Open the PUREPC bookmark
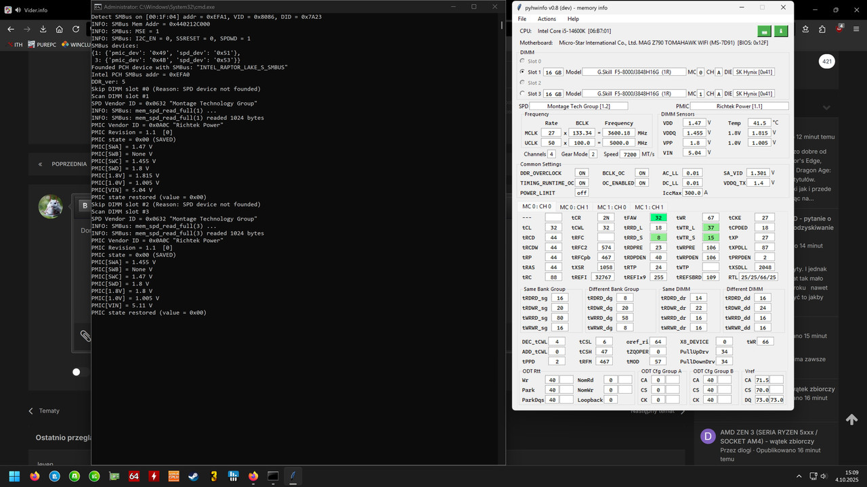Screen dimensions: 867x487 click(x=41, y=45)
